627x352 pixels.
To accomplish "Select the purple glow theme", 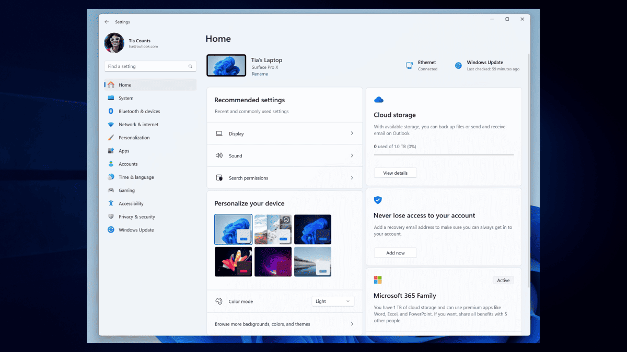I will [273, 262].
